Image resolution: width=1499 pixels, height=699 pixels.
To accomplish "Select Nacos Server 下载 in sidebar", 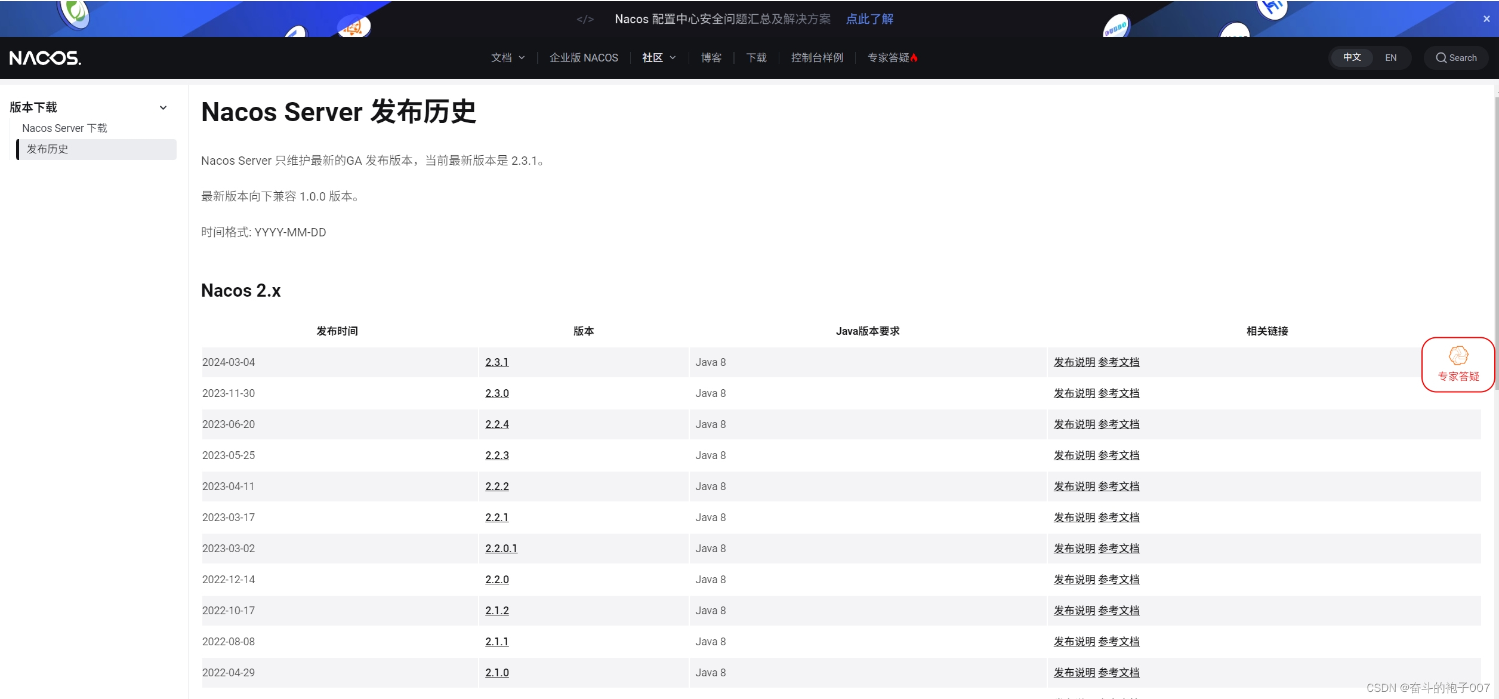I will pyautogui.click(x=64, y=128).
